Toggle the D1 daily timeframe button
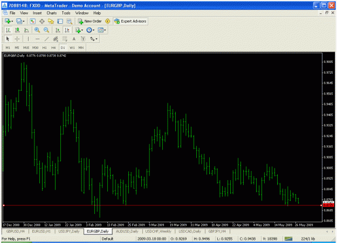 click(63, 48)
